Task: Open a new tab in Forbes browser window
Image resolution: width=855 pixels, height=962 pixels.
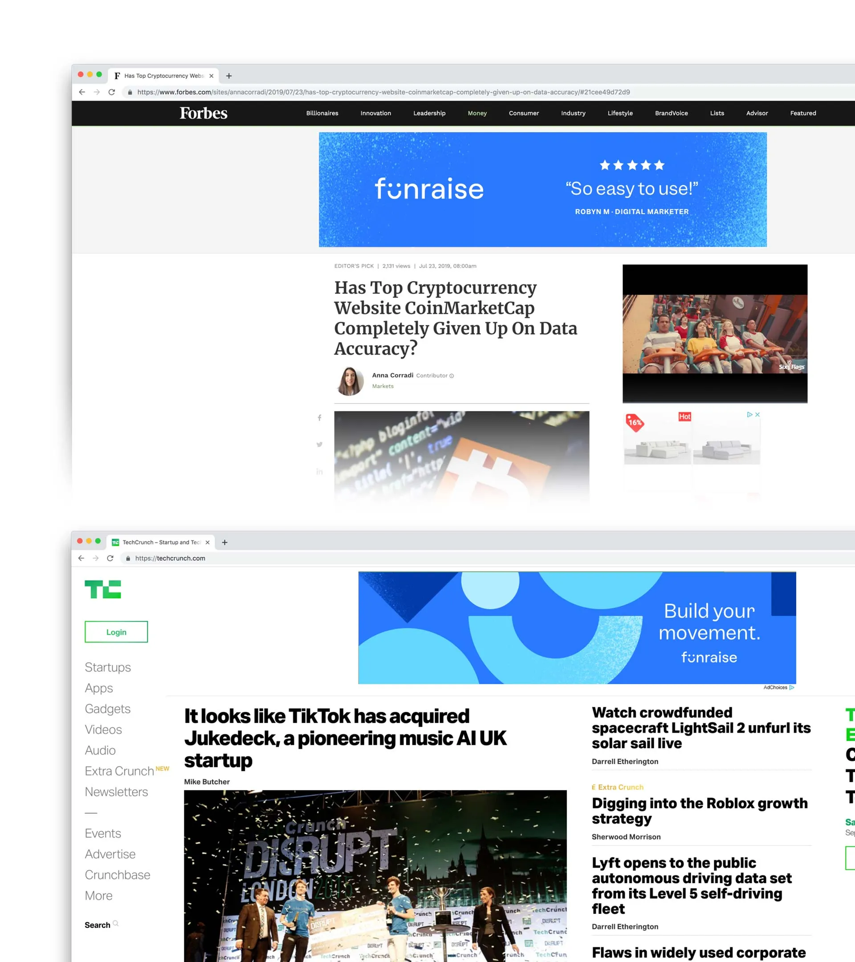Action: pos(229,76)
